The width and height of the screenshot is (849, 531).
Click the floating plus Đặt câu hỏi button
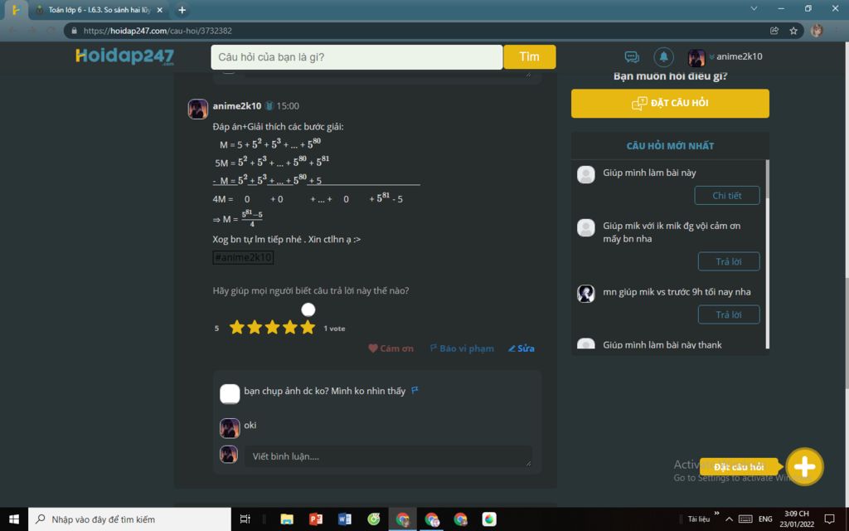pyautogui.click(x=804, y=466)
